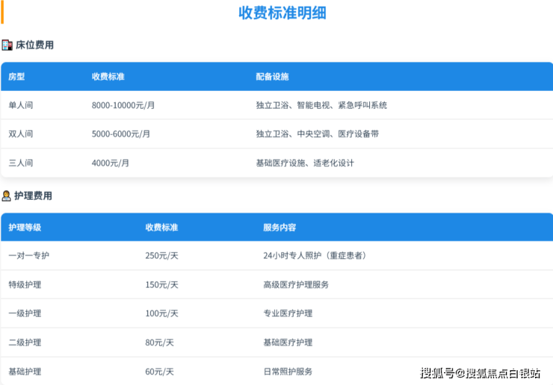Select the 单人间 room type row
553x385 pixels.
pos(21,105)
